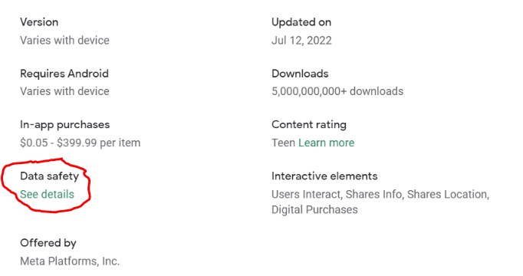The height and width of the screenshot is (276, 523).
Task: Select the 5,000,000,000+ downloads text
Action: coord(337,91)
